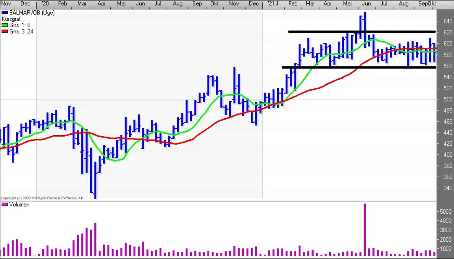The image size is (454, 259).
Task: Click the lowest price bar near 340
Action: pos(95,189)
